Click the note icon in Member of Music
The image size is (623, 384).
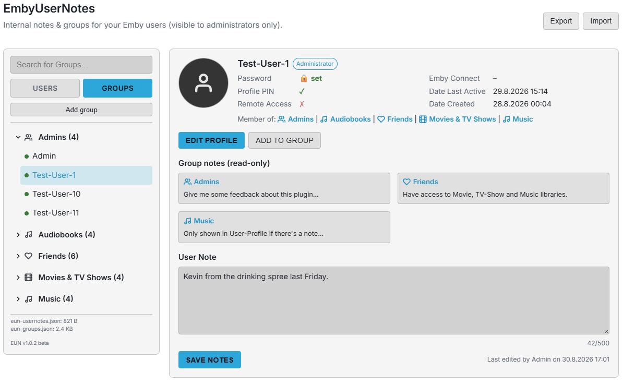(506, 119)
